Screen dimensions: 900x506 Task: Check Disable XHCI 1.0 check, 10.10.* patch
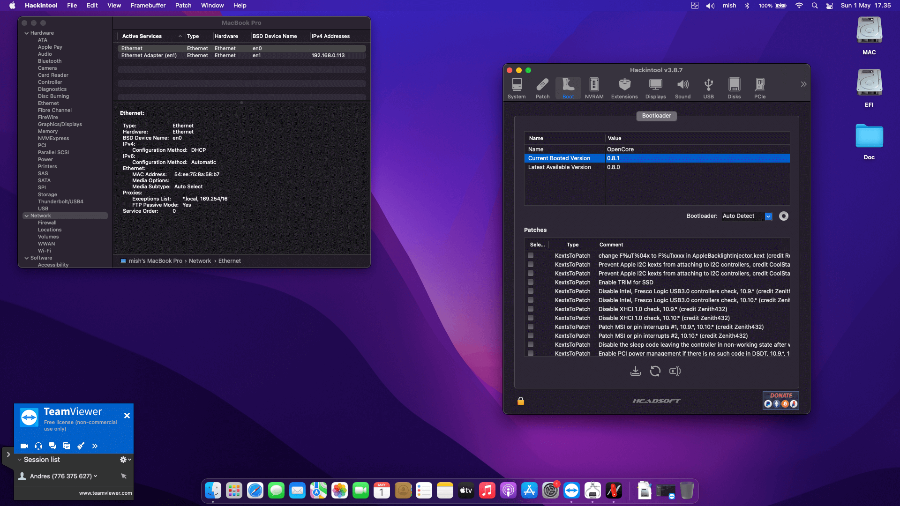(531, 318)
